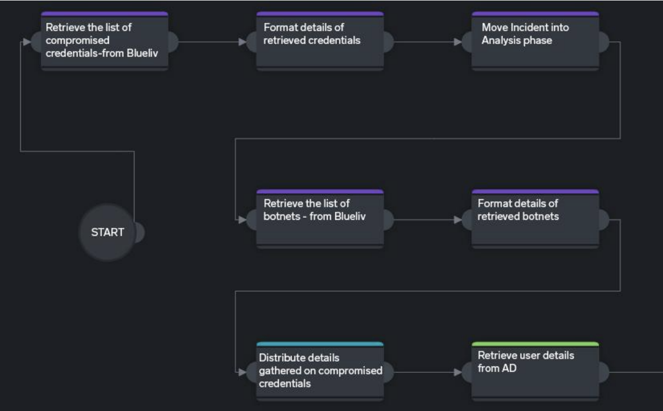The width and height of the screenshot is (663, 411).
Task: Click output connector of Retrieve botnets list step
Action: pos(389,219)
